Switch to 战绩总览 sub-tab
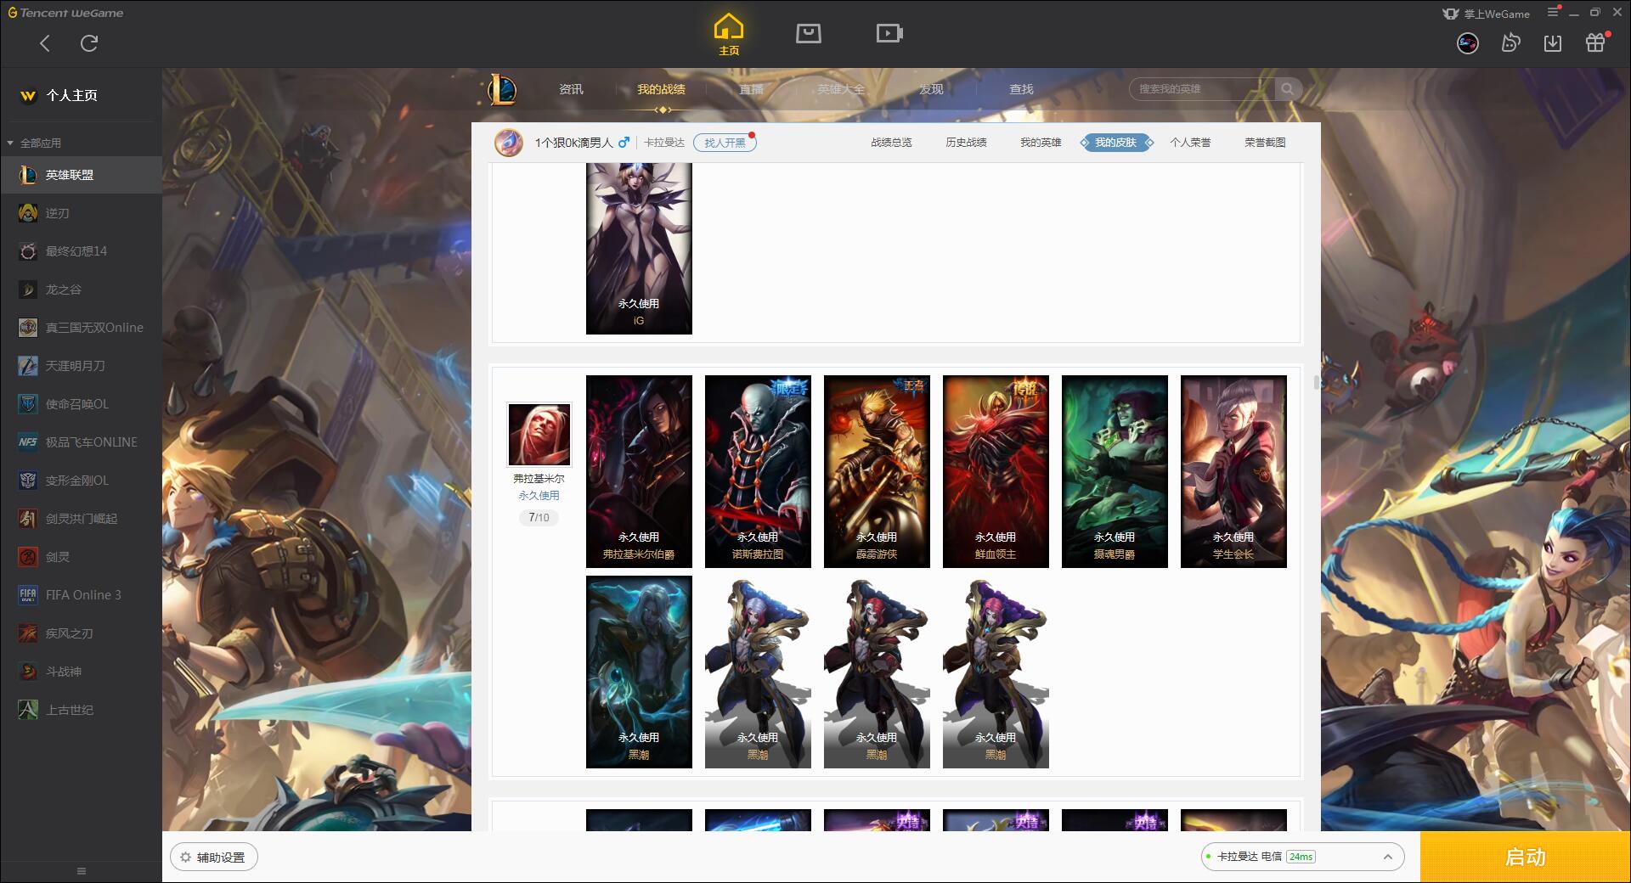1631x883 pixels. tap(891, 143)
